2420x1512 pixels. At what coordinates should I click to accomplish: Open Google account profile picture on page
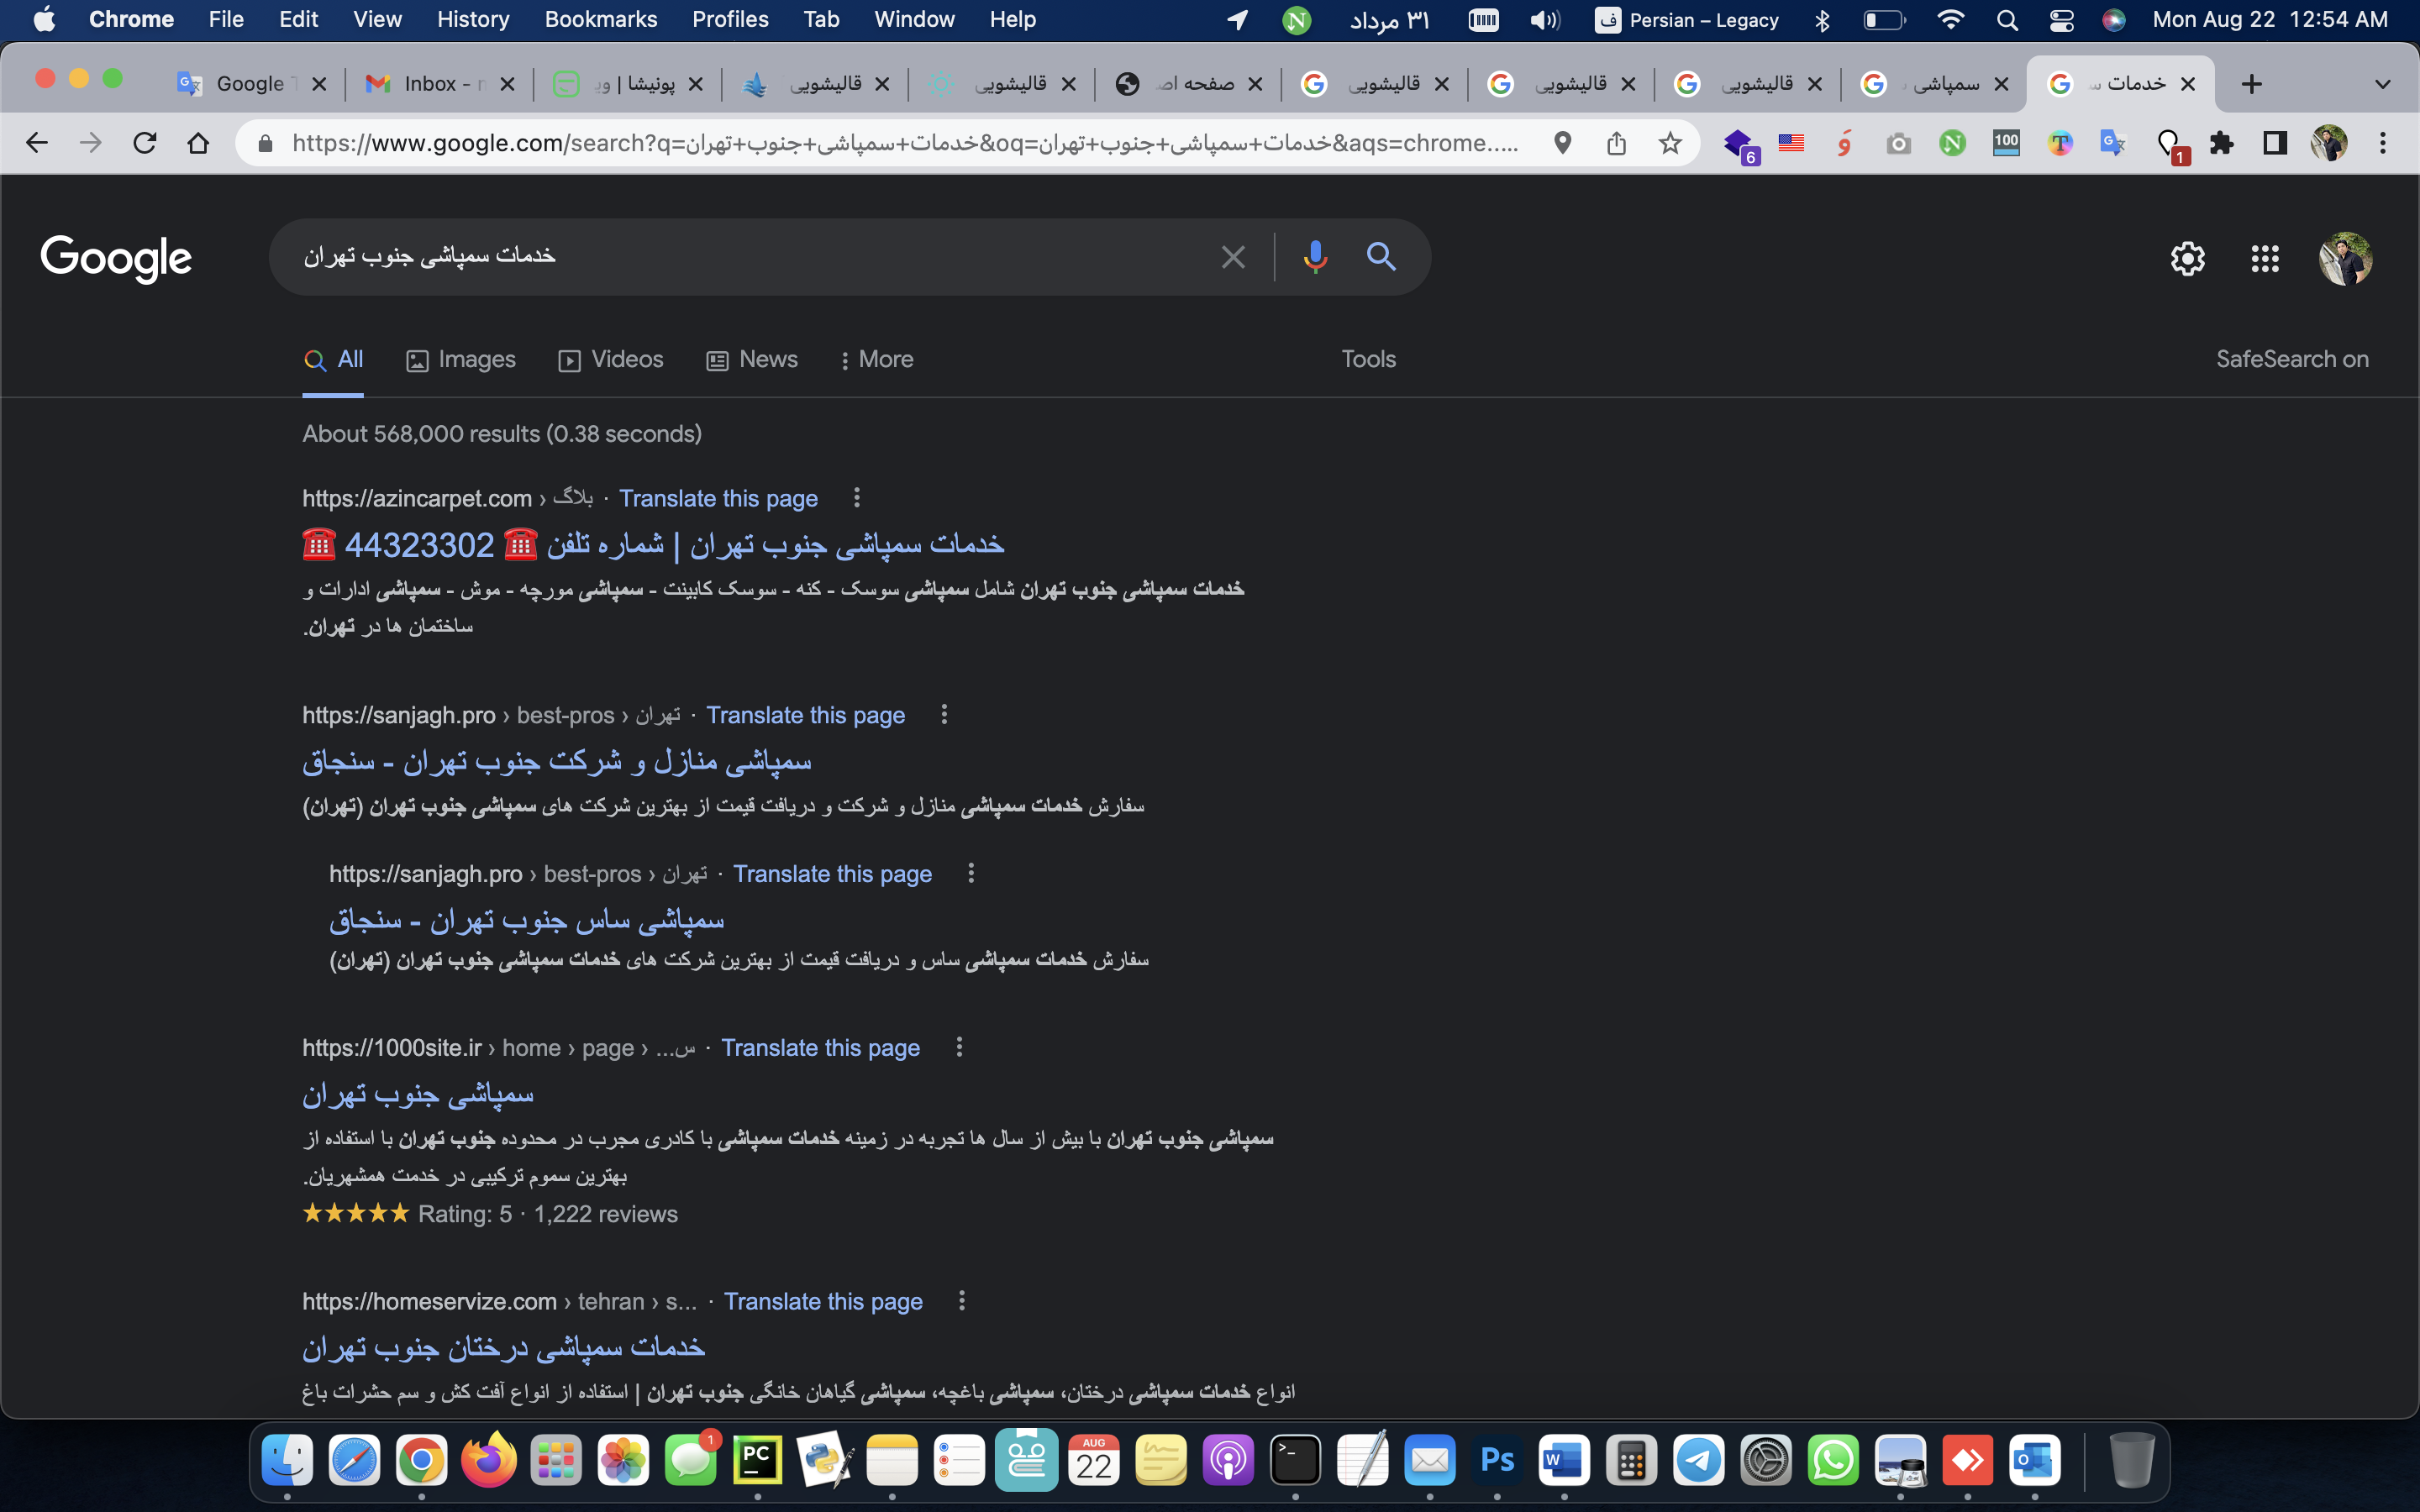point(2345,259)
